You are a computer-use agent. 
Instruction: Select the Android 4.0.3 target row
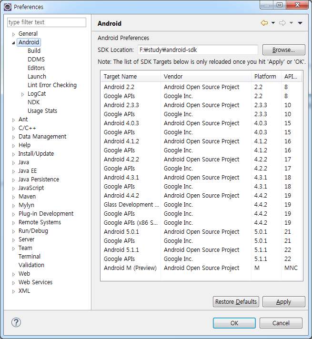click(201, 123)
